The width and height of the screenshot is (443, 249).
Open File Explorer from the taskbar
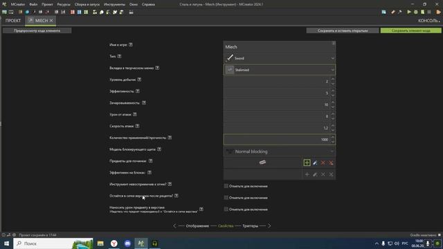100,243
